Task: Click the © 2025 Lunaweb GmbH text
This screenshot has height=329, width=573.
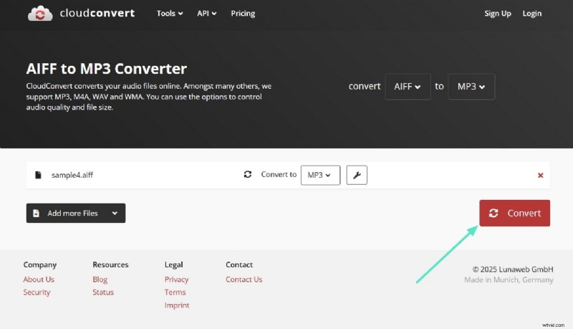Action: 513,270
